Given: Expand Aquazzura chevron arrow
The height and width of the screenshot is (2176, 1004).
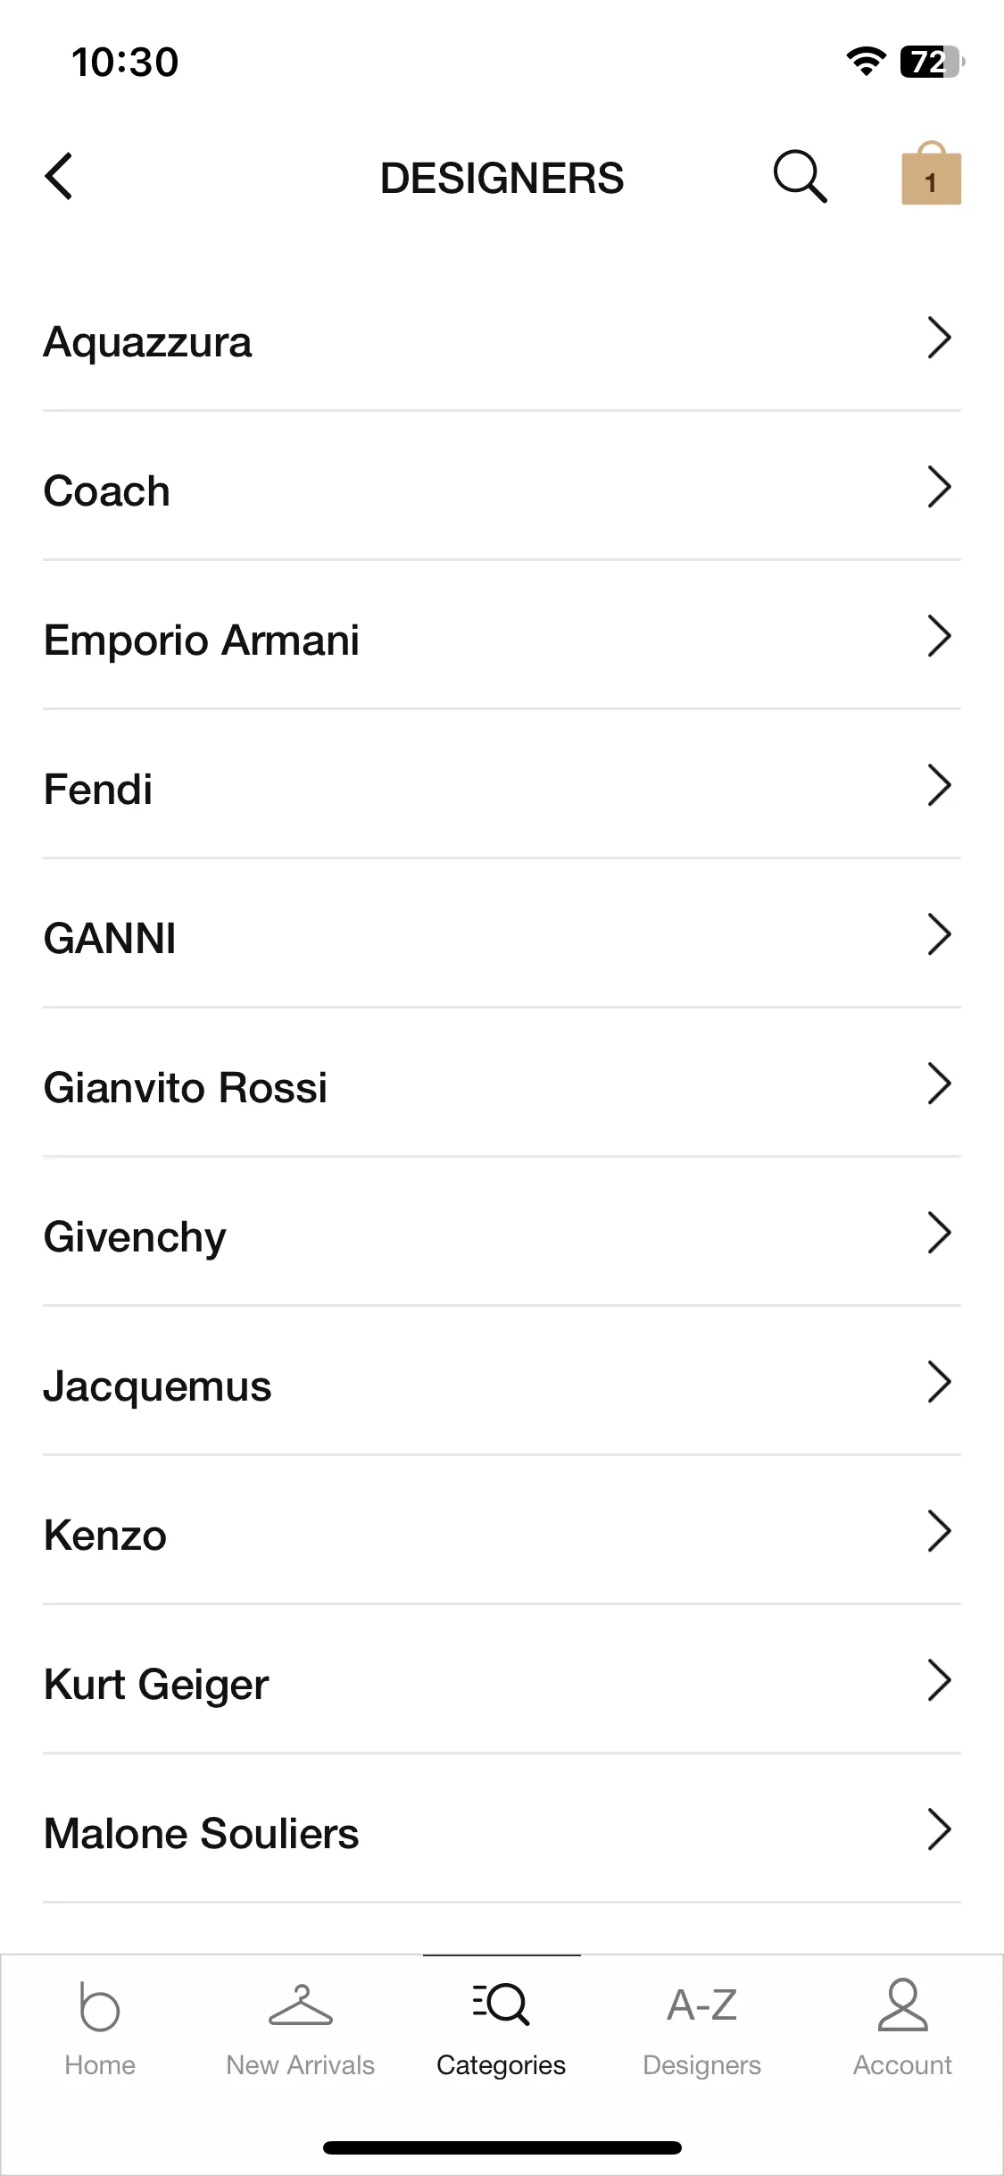Looking at the screenshot, I should [939, 338].
